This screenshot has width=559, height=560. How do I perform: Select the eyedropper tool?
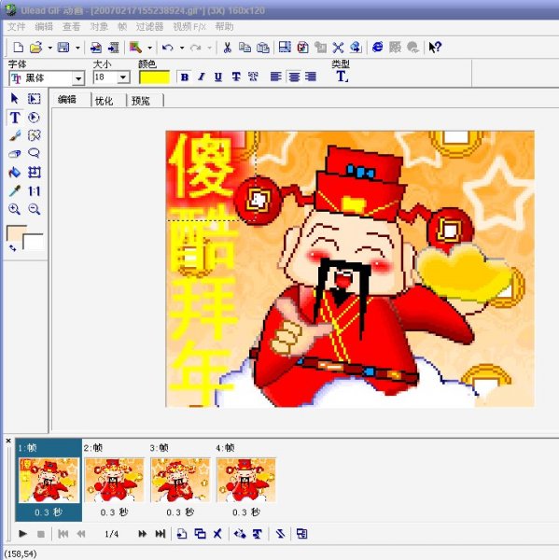(x=15, y=190)
